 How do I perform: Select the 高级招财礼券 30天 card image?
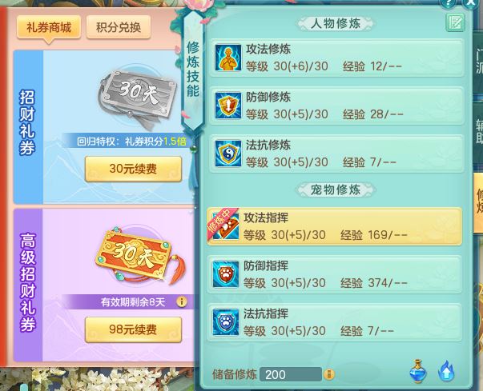(x=140, y=257)
